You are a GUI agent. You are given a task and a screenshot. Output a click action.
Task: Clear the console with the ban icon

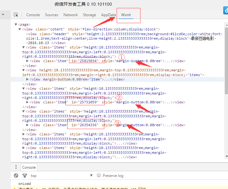pos(16,175)
